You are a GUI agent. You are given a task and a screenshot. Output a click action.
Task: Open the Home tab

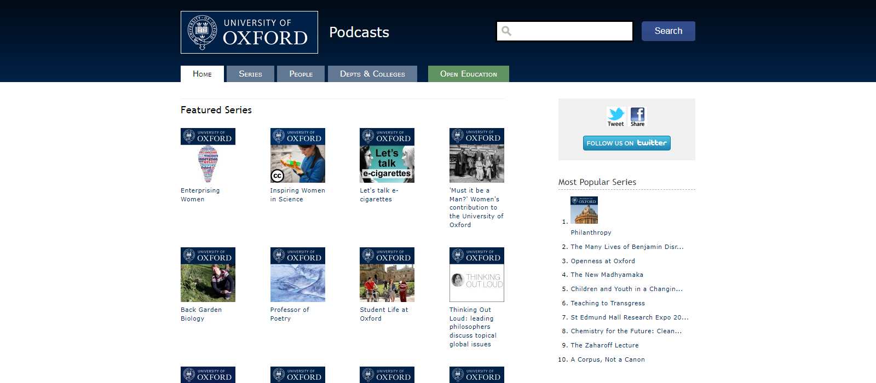202,74
